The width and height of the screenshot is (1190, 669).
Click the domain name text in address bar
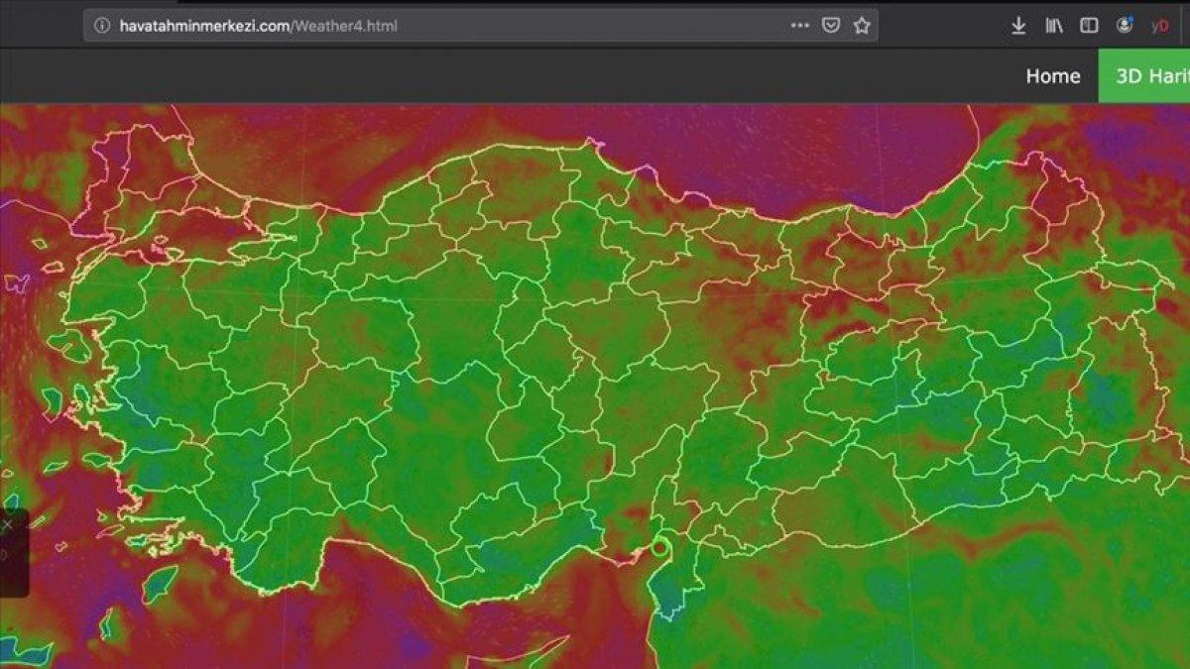[x=203, y=26]
